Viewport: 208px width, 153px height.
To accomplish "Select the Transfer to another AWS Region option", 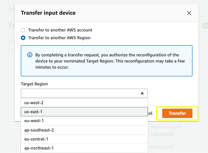I will click(23, 38).
